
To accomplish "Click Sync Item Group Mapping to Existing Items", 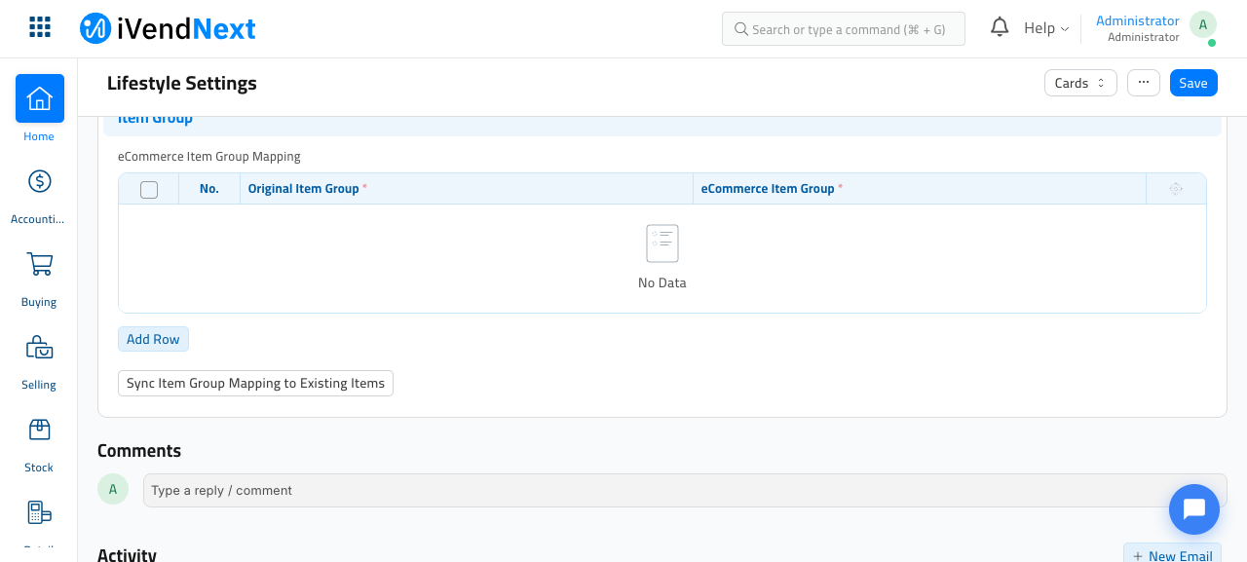I will point(255,383).
